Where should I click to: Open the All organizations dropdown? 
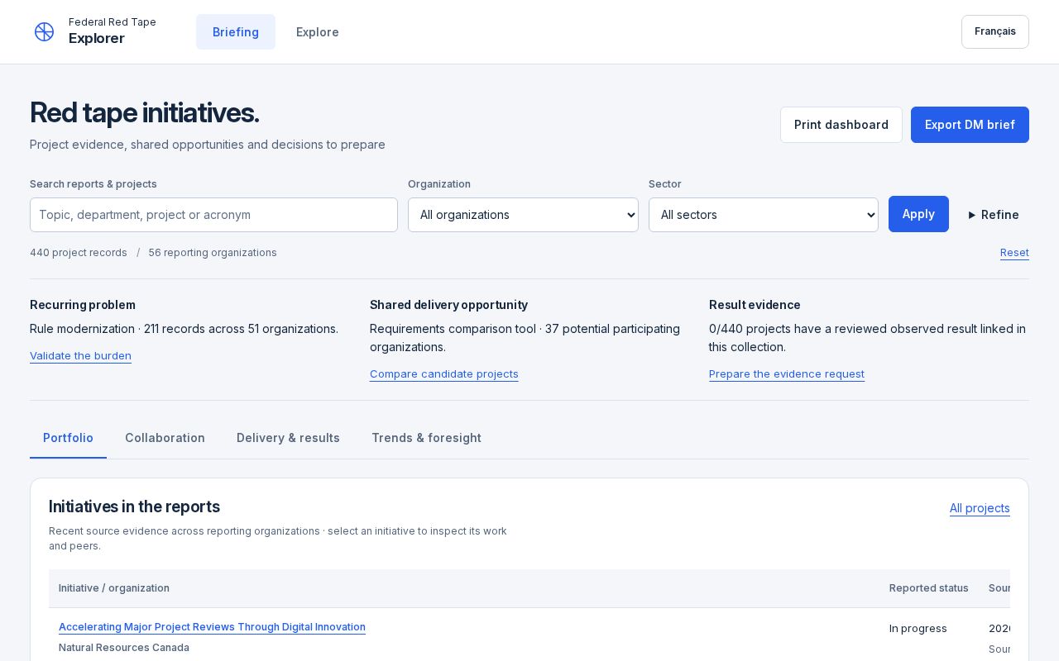point(523,215)
